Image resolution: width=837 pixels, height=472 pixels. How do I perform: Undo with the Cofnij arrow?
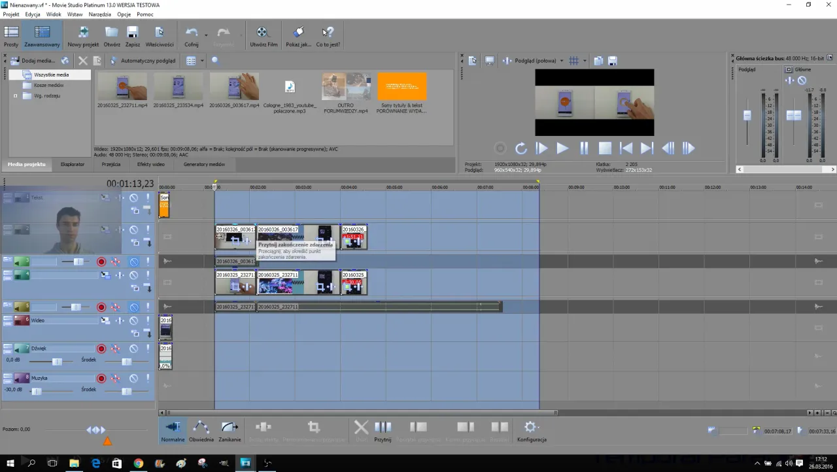[192, 37]
